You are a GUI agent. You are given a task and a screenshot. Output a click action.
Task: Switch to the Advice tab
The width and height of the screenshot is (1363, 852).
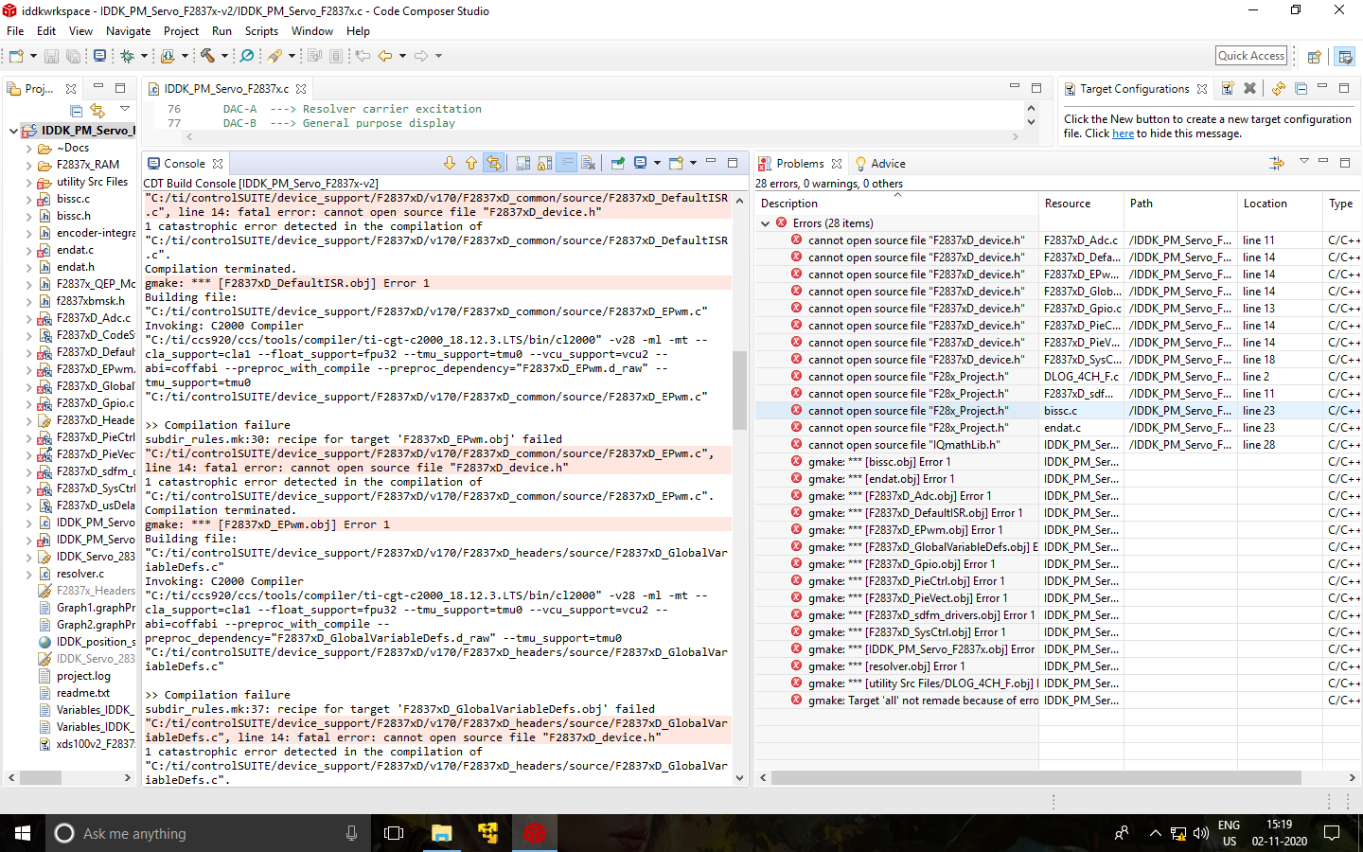point(887,163)
